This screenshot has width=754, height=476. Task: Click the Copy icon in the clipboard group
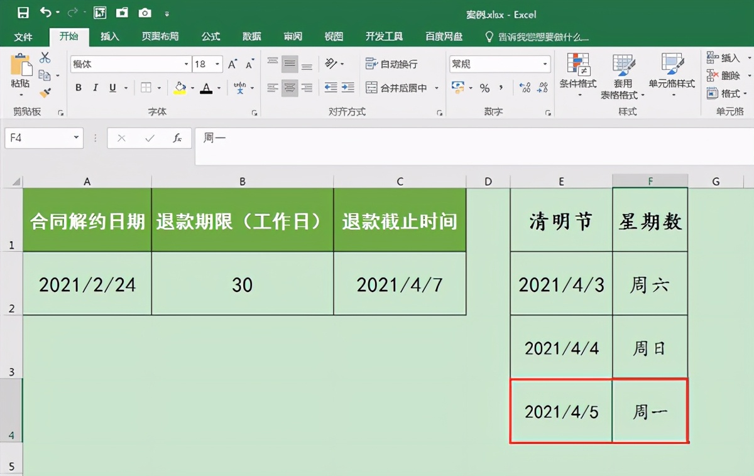[44, 75]
